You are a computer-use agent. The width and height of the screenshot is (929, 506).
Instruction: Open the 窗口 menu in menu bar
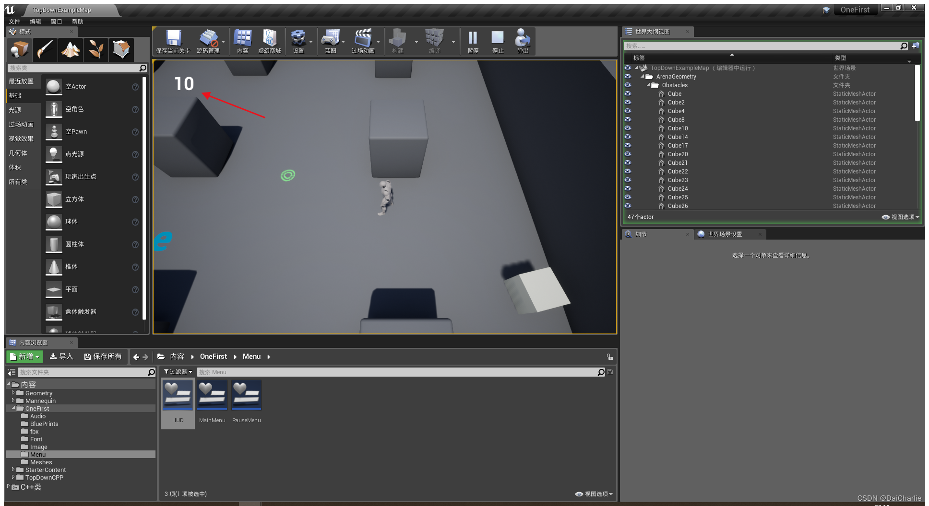pos(56,21)
